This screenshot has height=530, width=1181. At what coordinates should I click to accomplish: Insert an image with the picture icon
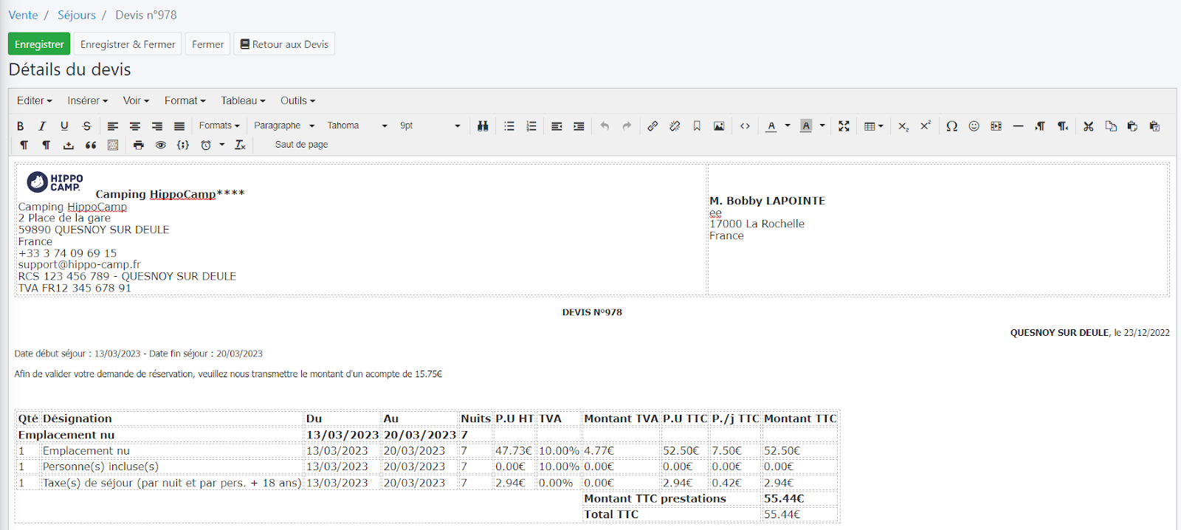(718, 126)
